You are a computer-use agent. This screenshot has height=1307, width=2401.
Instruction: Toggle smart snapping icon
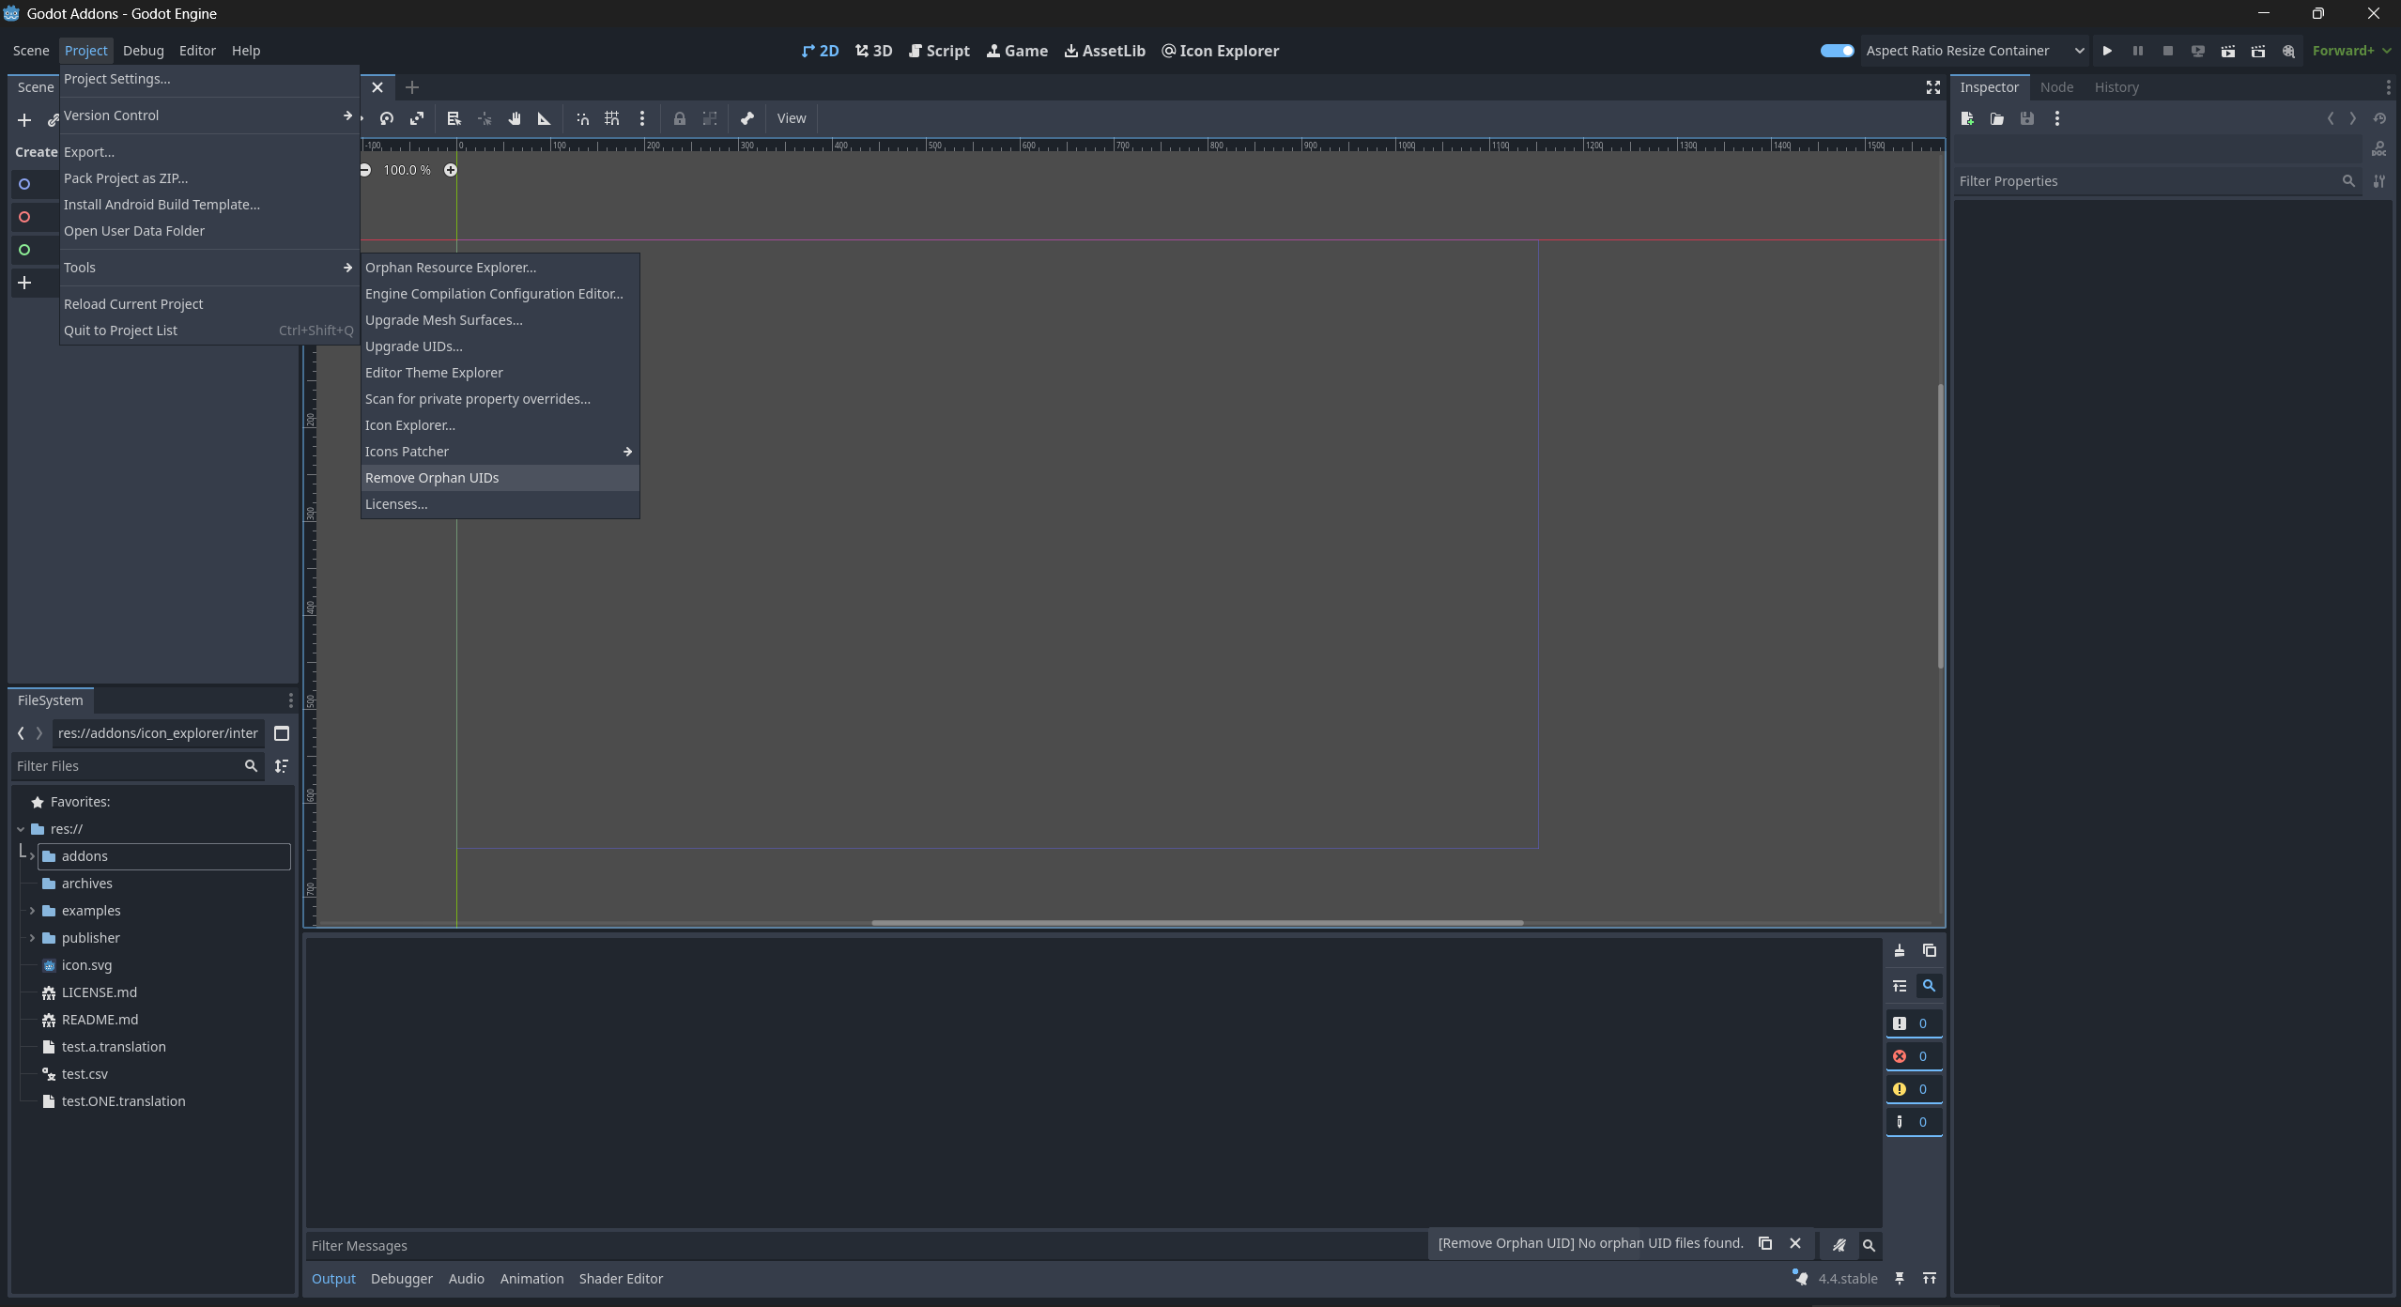(582, 118)
